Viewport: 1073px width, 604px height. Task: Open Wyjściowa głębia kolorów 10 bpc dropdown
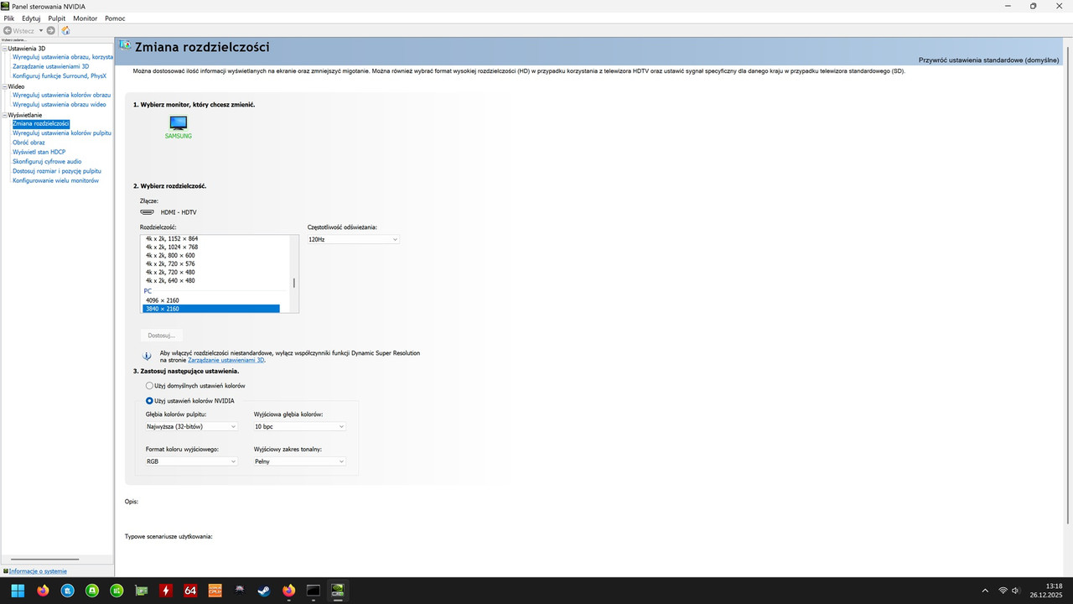299,426
